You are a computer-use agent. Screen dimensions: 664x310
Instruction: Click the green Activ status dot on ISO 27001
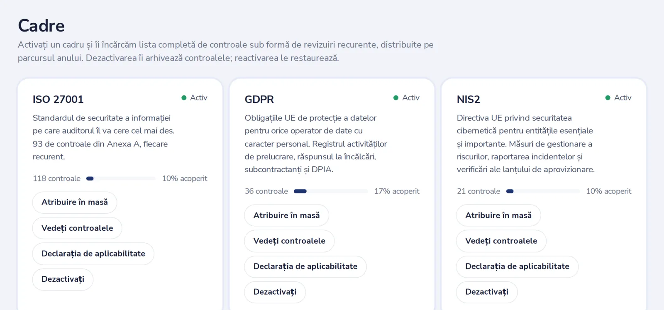(184, 98)
